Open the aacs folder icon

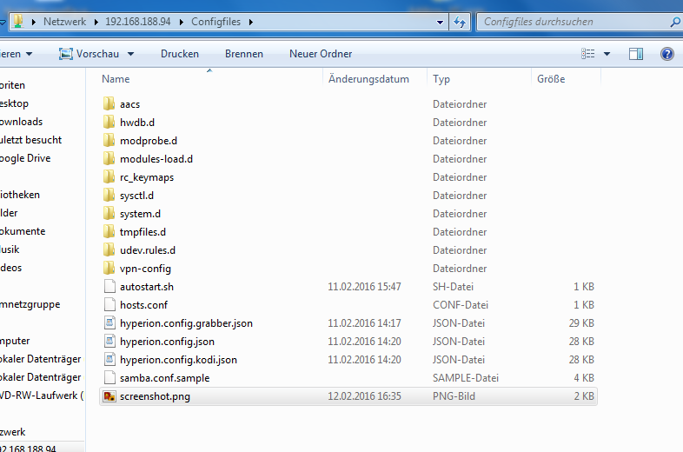(109, 104)
